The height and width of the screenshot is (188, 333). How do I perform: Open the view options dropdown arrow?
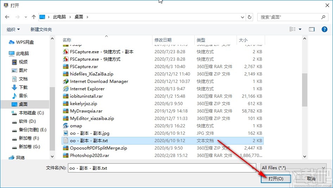pos(300,29)
